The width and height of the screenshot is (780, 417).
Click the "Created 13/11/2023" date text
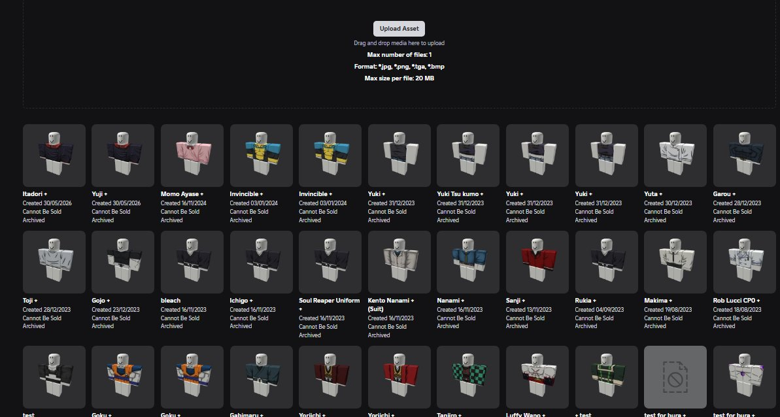tap(529, 310)
